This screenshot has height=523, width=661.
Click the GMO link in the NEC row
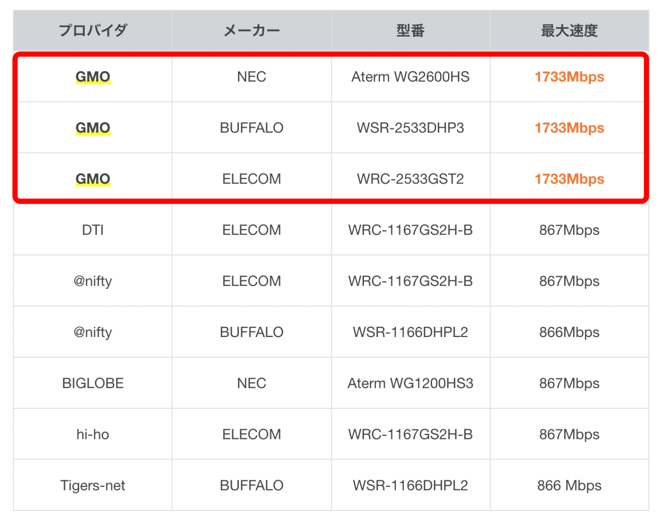point(93,77)
